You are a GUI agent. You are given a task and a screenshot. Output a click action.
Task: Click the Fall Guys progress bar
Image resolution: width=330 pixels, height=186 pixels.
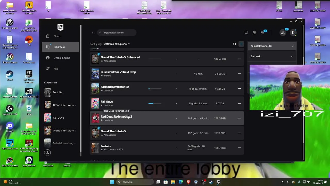pos(155,103)
